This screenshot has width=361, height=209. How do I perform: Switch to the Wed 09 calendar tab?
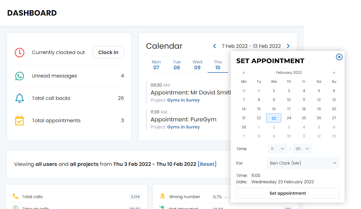pos(197,65)
